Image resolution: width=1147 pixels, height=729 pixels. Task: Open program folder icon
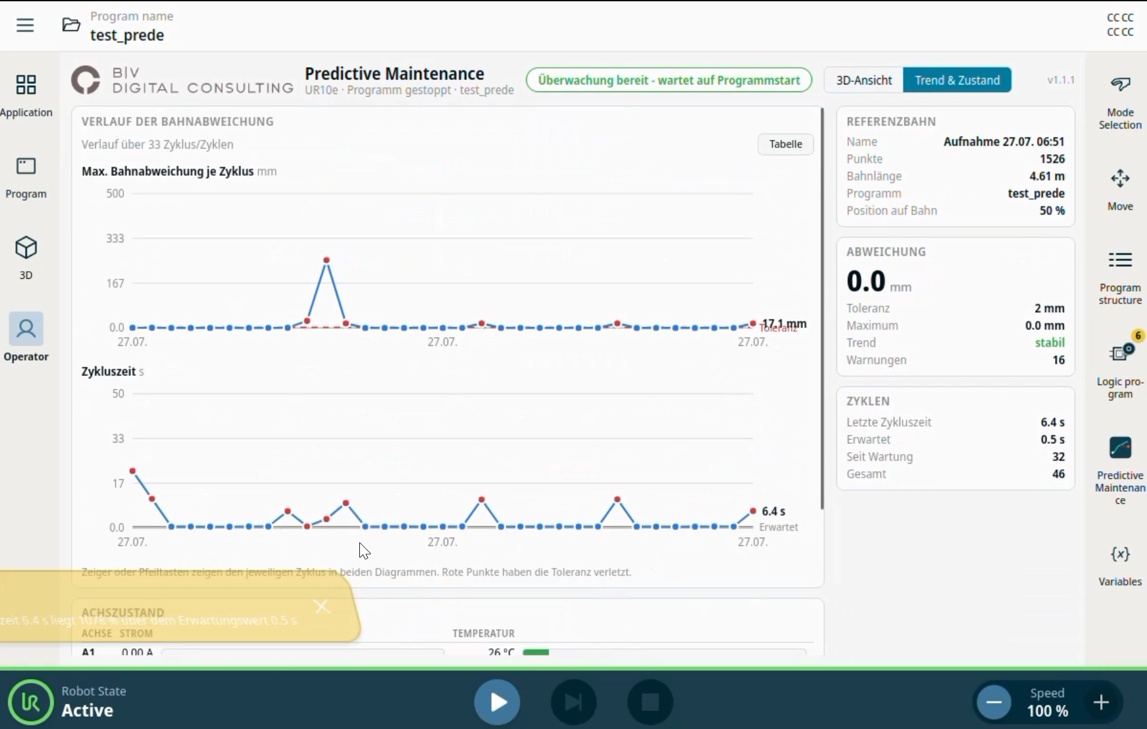pos(71,25)
